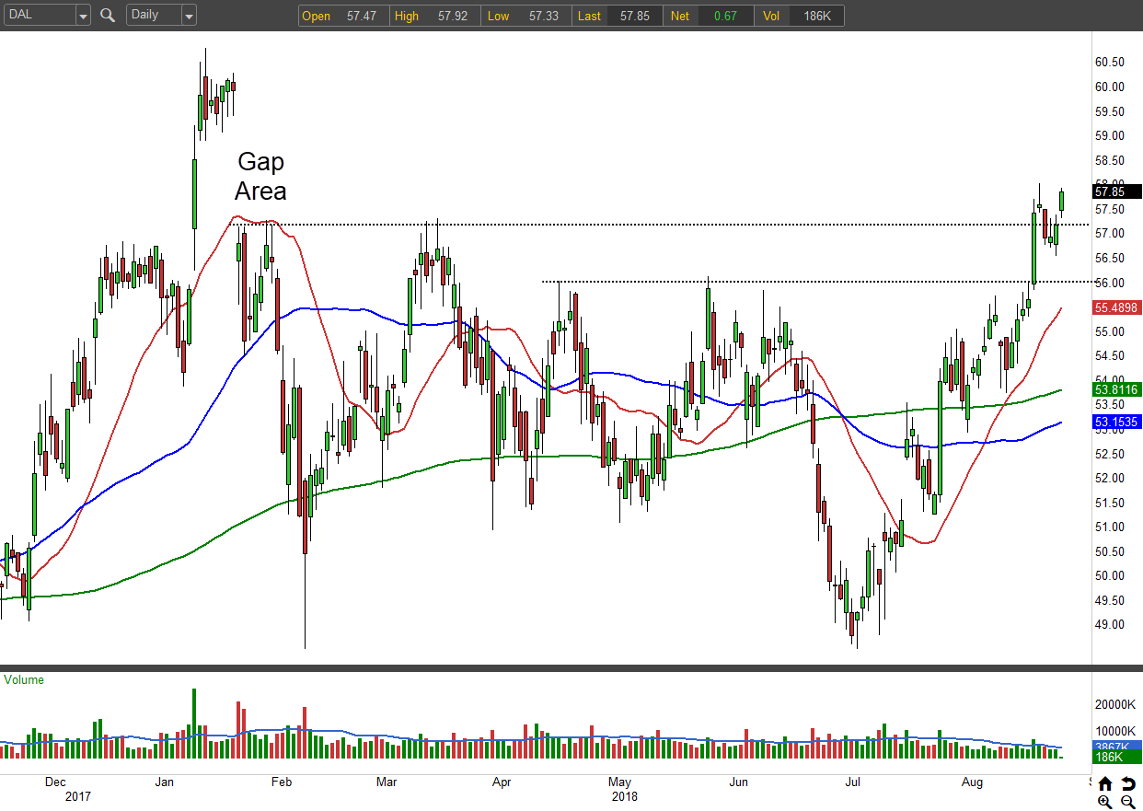This screenshot has width=1143, height=811.
Task: Open the DAL symbol dropdown arrow
Action: pos(83,16)
